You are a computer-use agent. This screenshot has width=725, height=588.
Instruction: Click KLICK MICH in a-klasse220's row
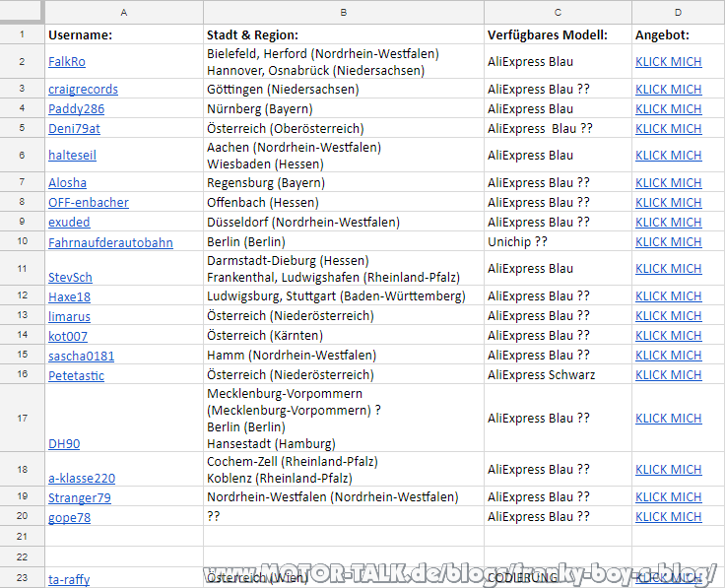(x=669, y=470)
